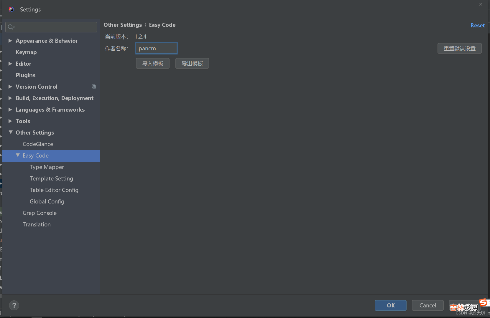Click the Reset link
This screenshot has height=318, width=490.
[x=477, y=25]
